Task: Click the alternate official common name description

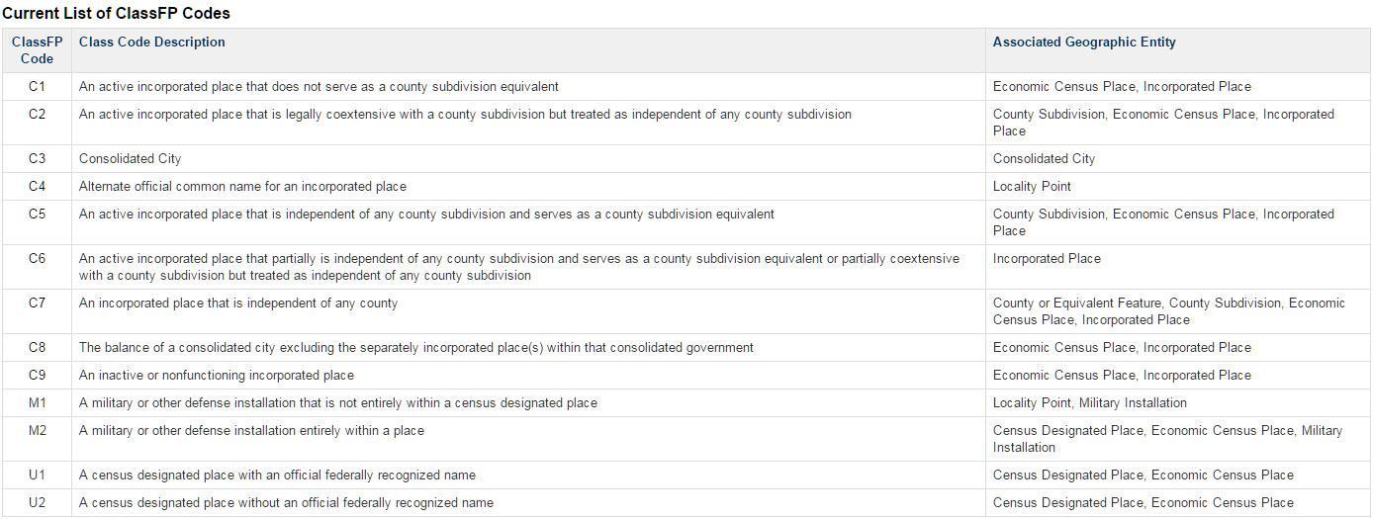Action: (242, 187)
